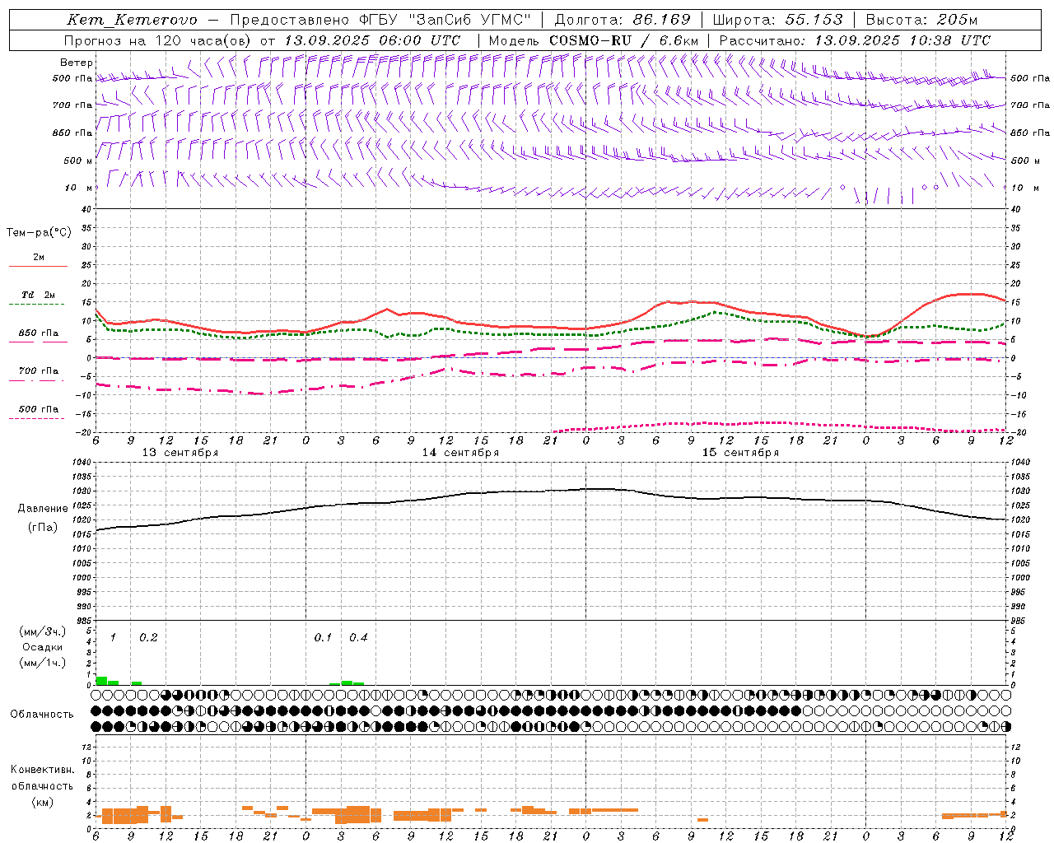
Task: Click the '15 сентября' date label
Action: pos(740,453)
